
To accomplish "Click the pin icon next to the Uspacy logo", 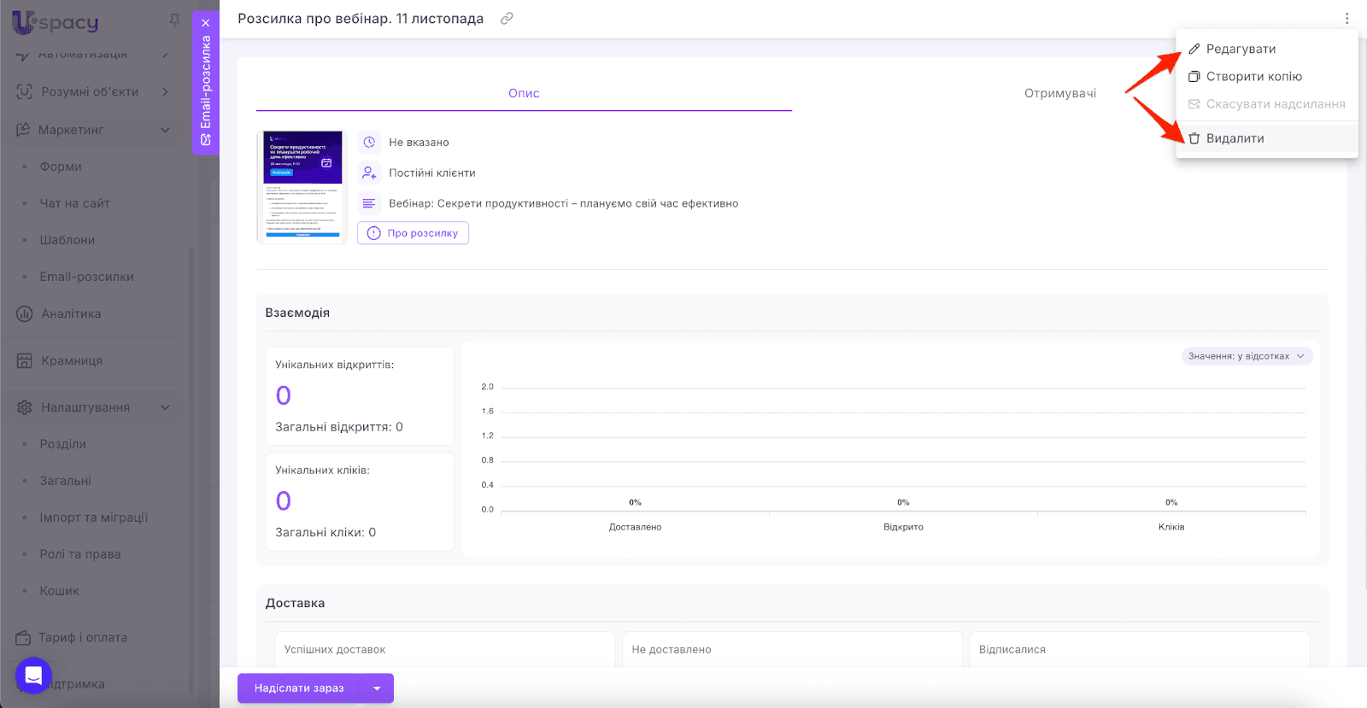I will [174, 20].
